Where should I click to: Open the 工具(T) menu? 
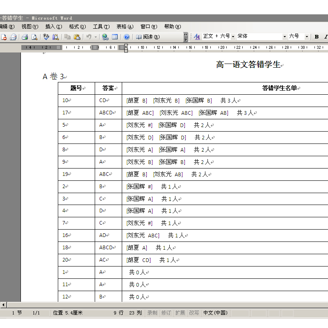pos(101,27)
